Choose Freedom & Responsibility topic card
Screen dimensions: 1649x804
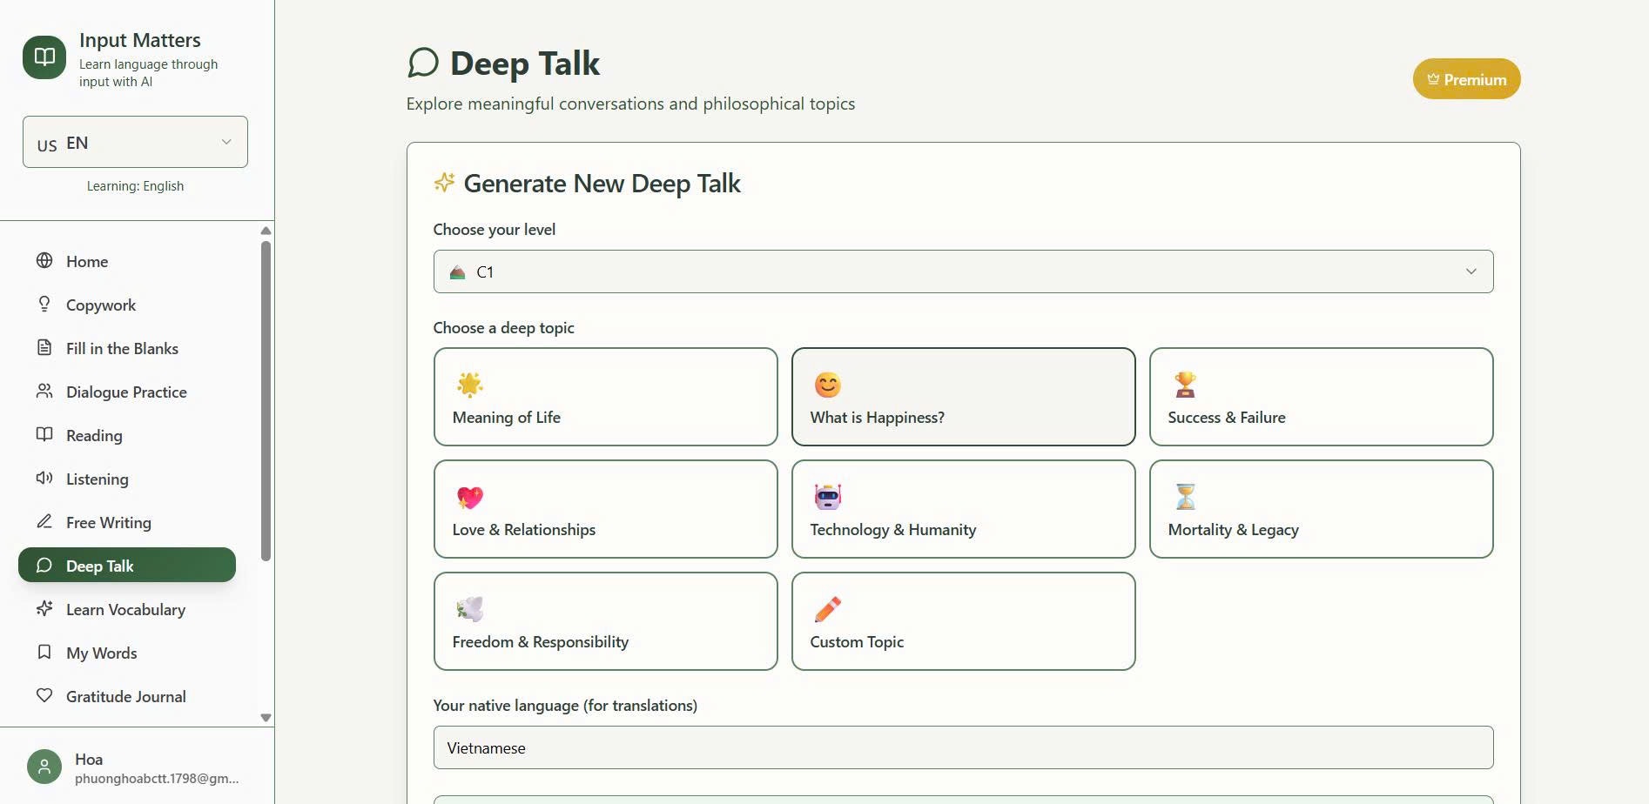[x=605, y=621]
